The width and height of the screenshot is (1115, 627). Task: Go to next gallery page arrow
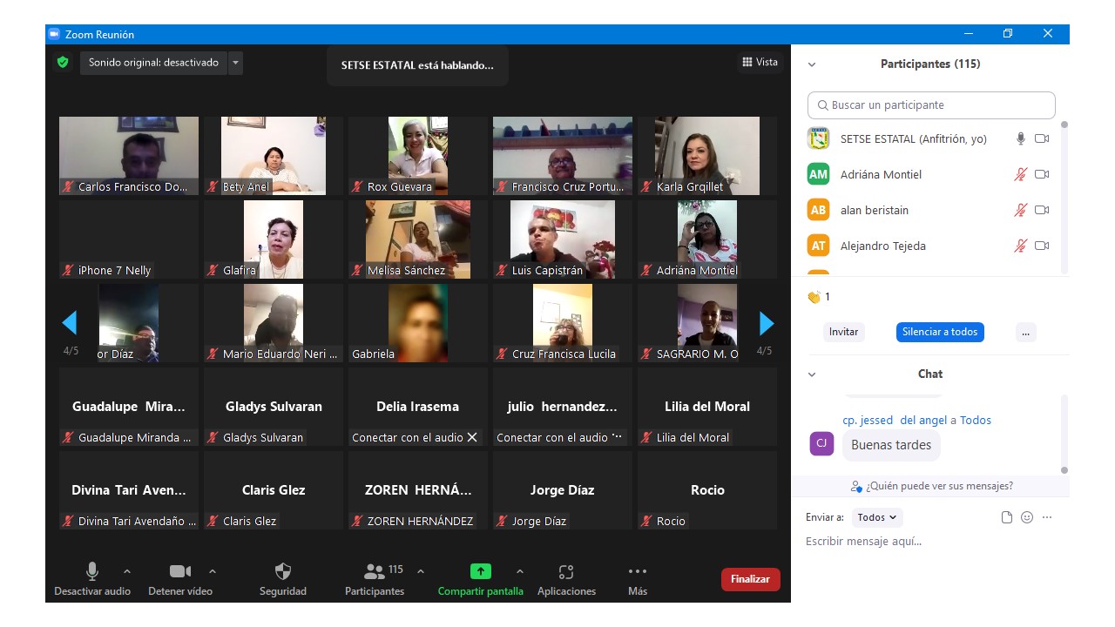click(x=767, y=323)
